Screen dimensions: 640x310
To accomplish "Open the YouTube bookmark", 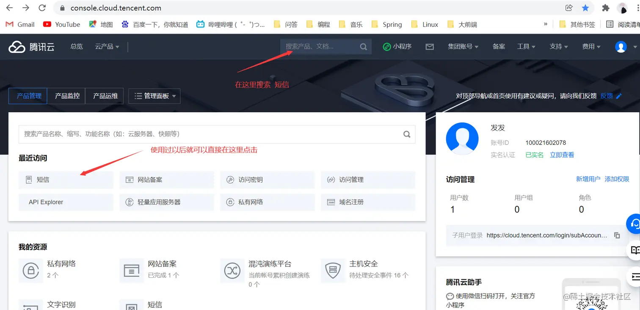I will (61, 25).
